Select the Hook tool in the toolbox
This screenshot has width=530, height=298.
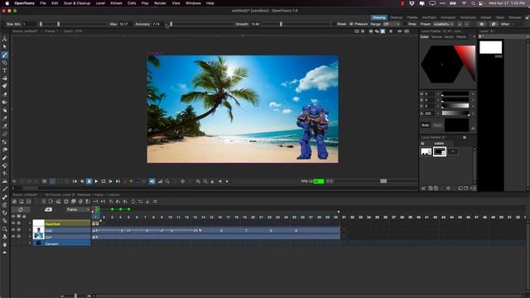(5, 213)
